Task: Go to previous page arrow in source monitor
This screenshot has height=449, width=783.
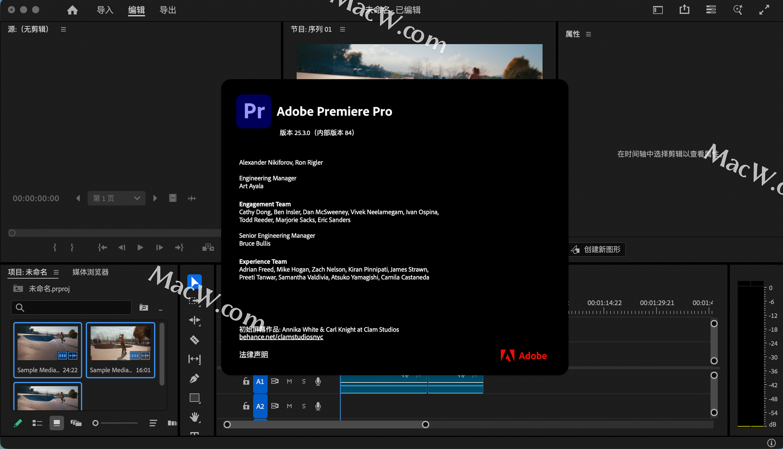Action: click(78, 198)
